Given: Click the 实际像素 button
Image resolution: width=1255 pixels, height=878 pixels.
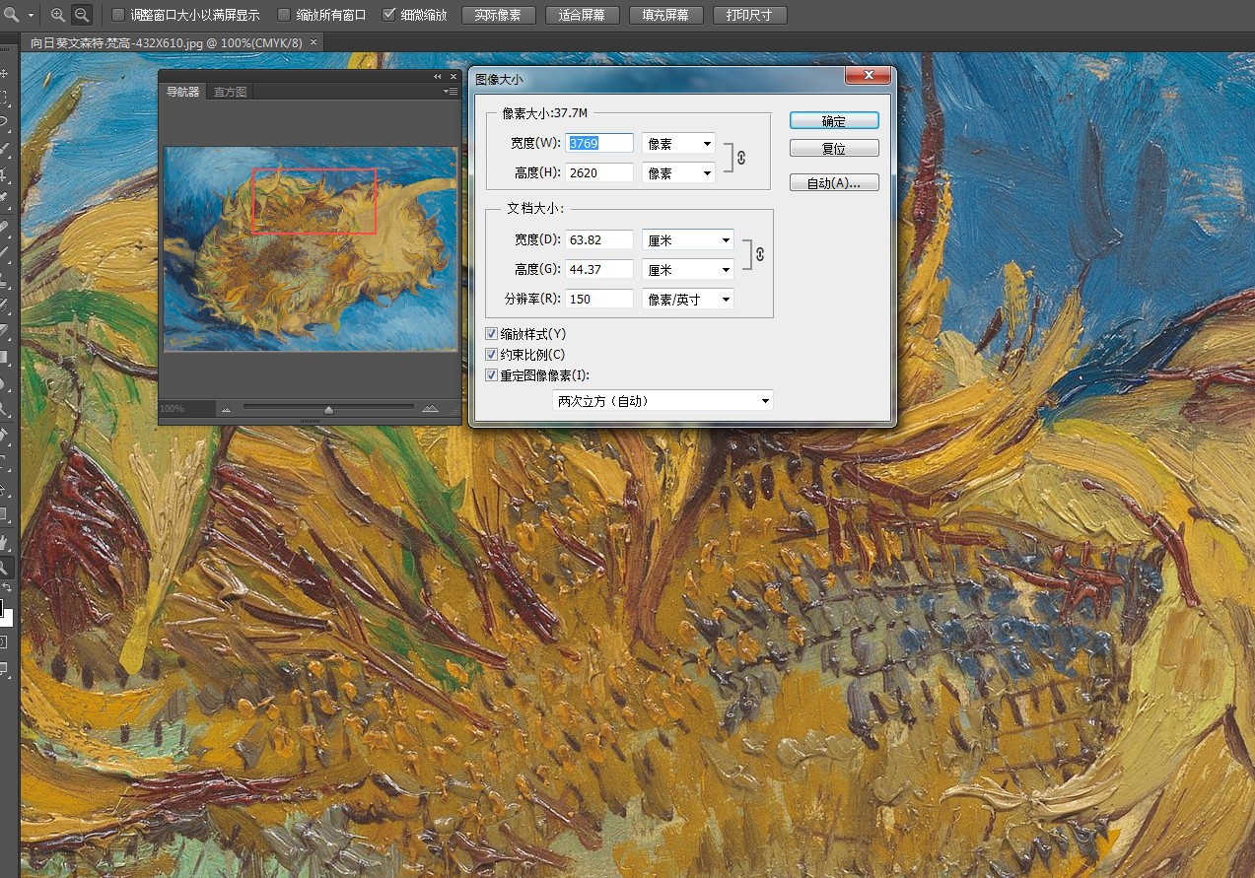Looking at the screenshot, I should point(498,15).
